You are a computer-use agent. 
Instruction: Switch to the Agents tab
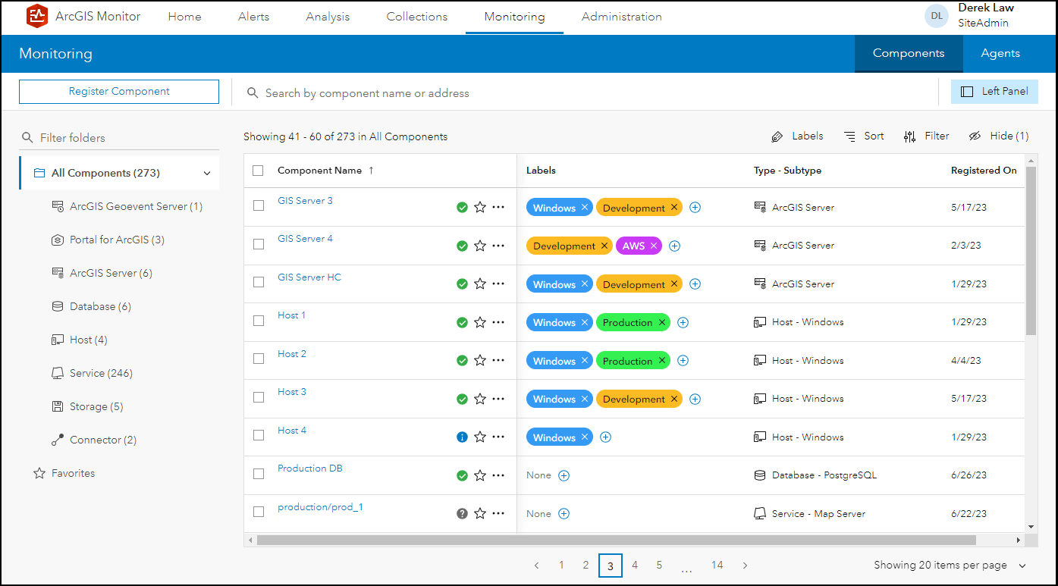point(1000,53)
